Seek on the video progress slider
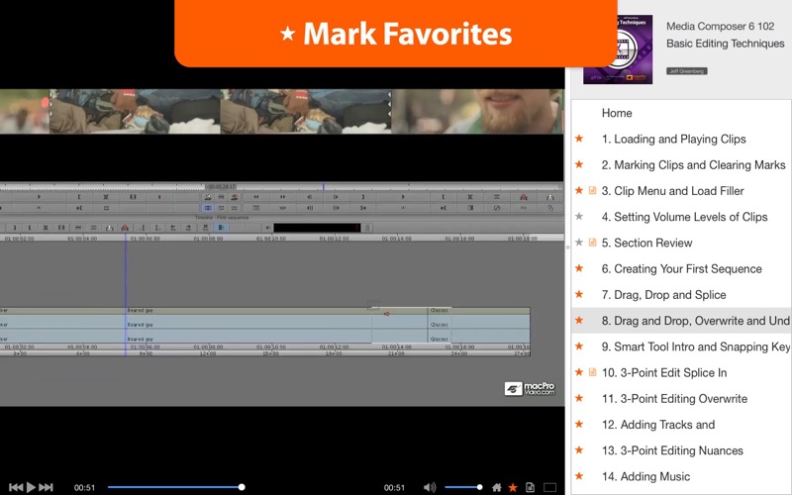 tap(176, 487)
